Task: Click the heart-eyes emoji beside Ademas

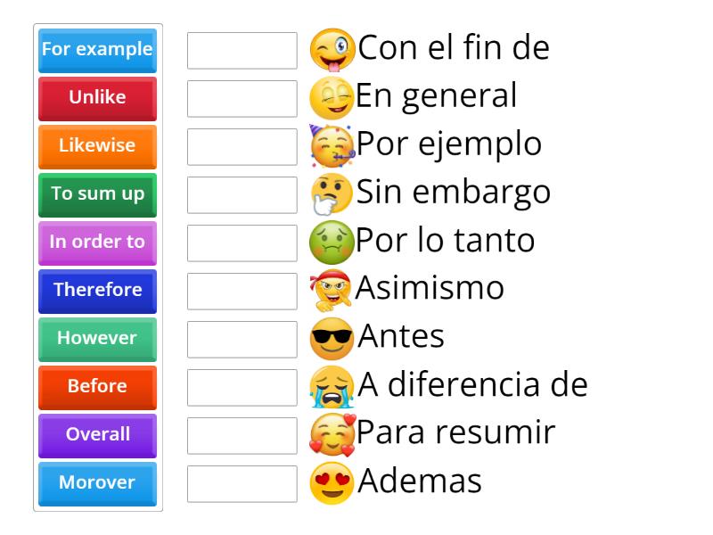Action: pyautogui.click(x=332, y=483)
